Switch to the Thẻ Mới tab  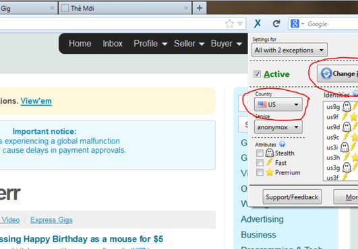click(x=125, y=8)
